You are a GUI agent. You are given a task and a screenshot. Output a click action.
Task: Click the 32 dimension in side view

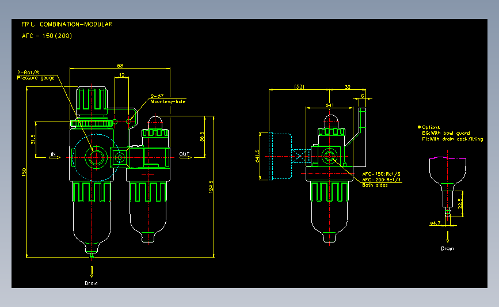coord(348,86)
